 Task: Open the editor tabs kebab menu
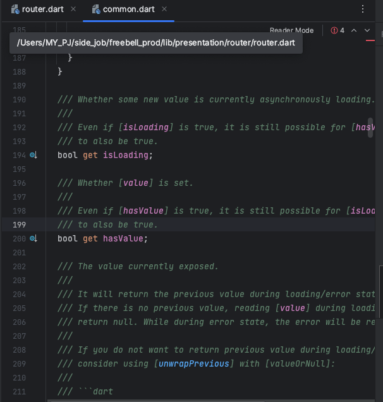point(363,9)
